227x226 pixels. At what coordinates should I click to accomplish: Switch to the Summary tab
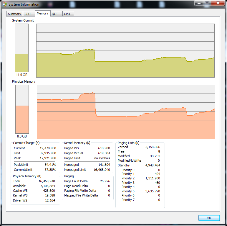coord(14,14)
